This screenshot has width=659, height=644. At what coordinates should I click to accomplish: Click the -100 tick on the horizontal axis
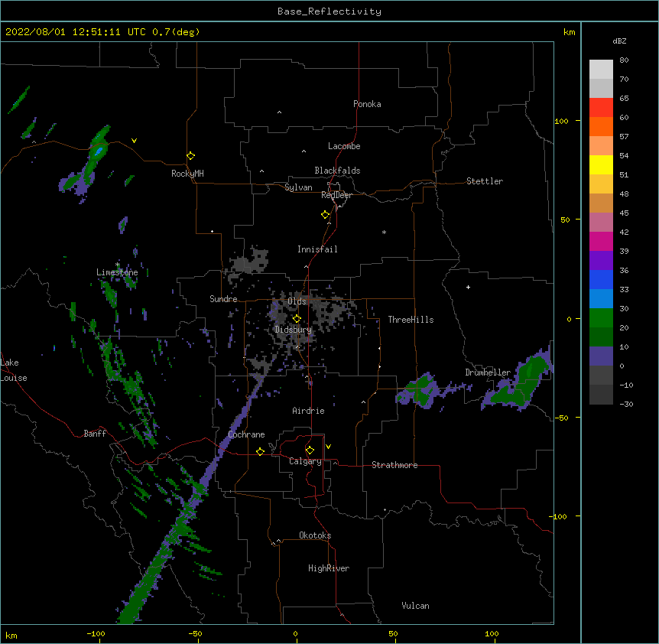96,633
